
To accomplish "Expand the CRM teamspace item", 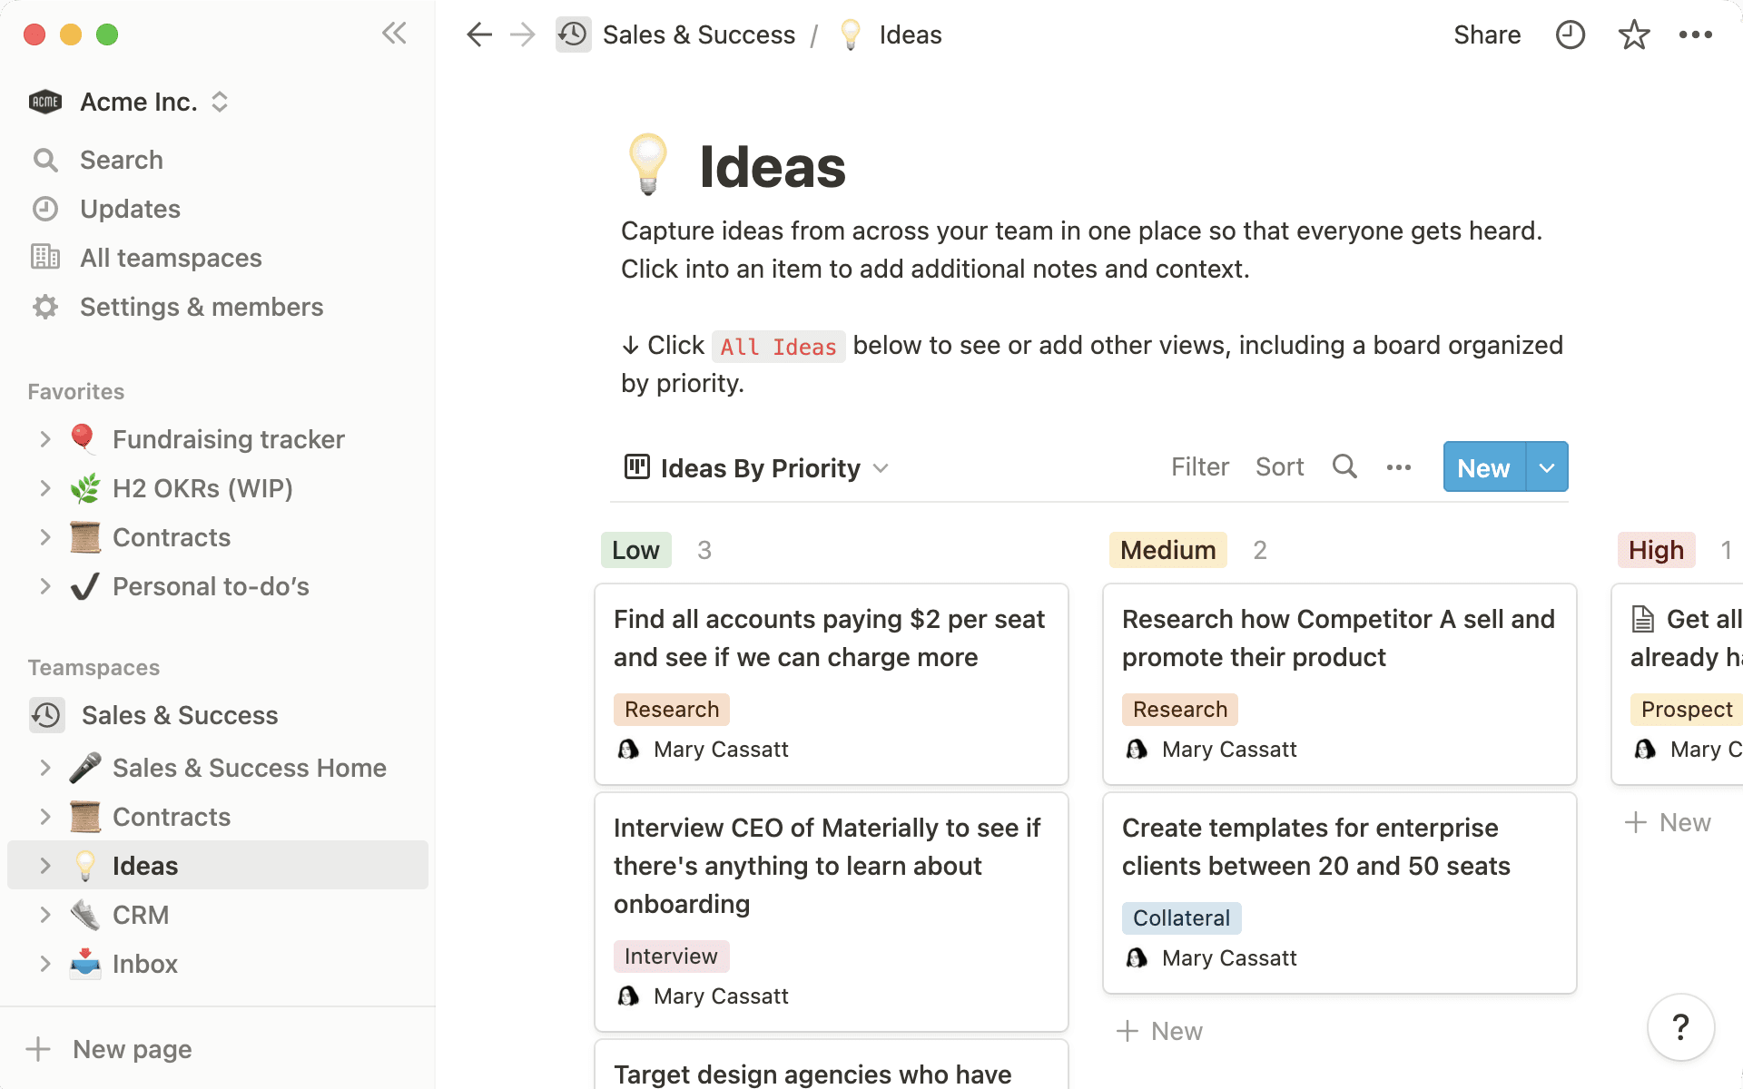I will pos(46,915).
